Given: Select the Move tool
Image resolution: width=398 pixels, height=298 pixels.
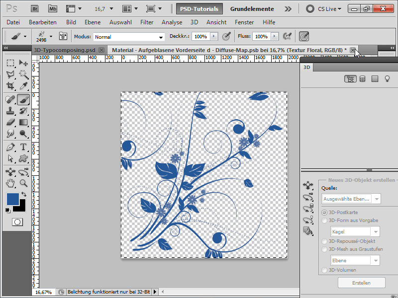Looking at the screenshot, I should (23, 63).
